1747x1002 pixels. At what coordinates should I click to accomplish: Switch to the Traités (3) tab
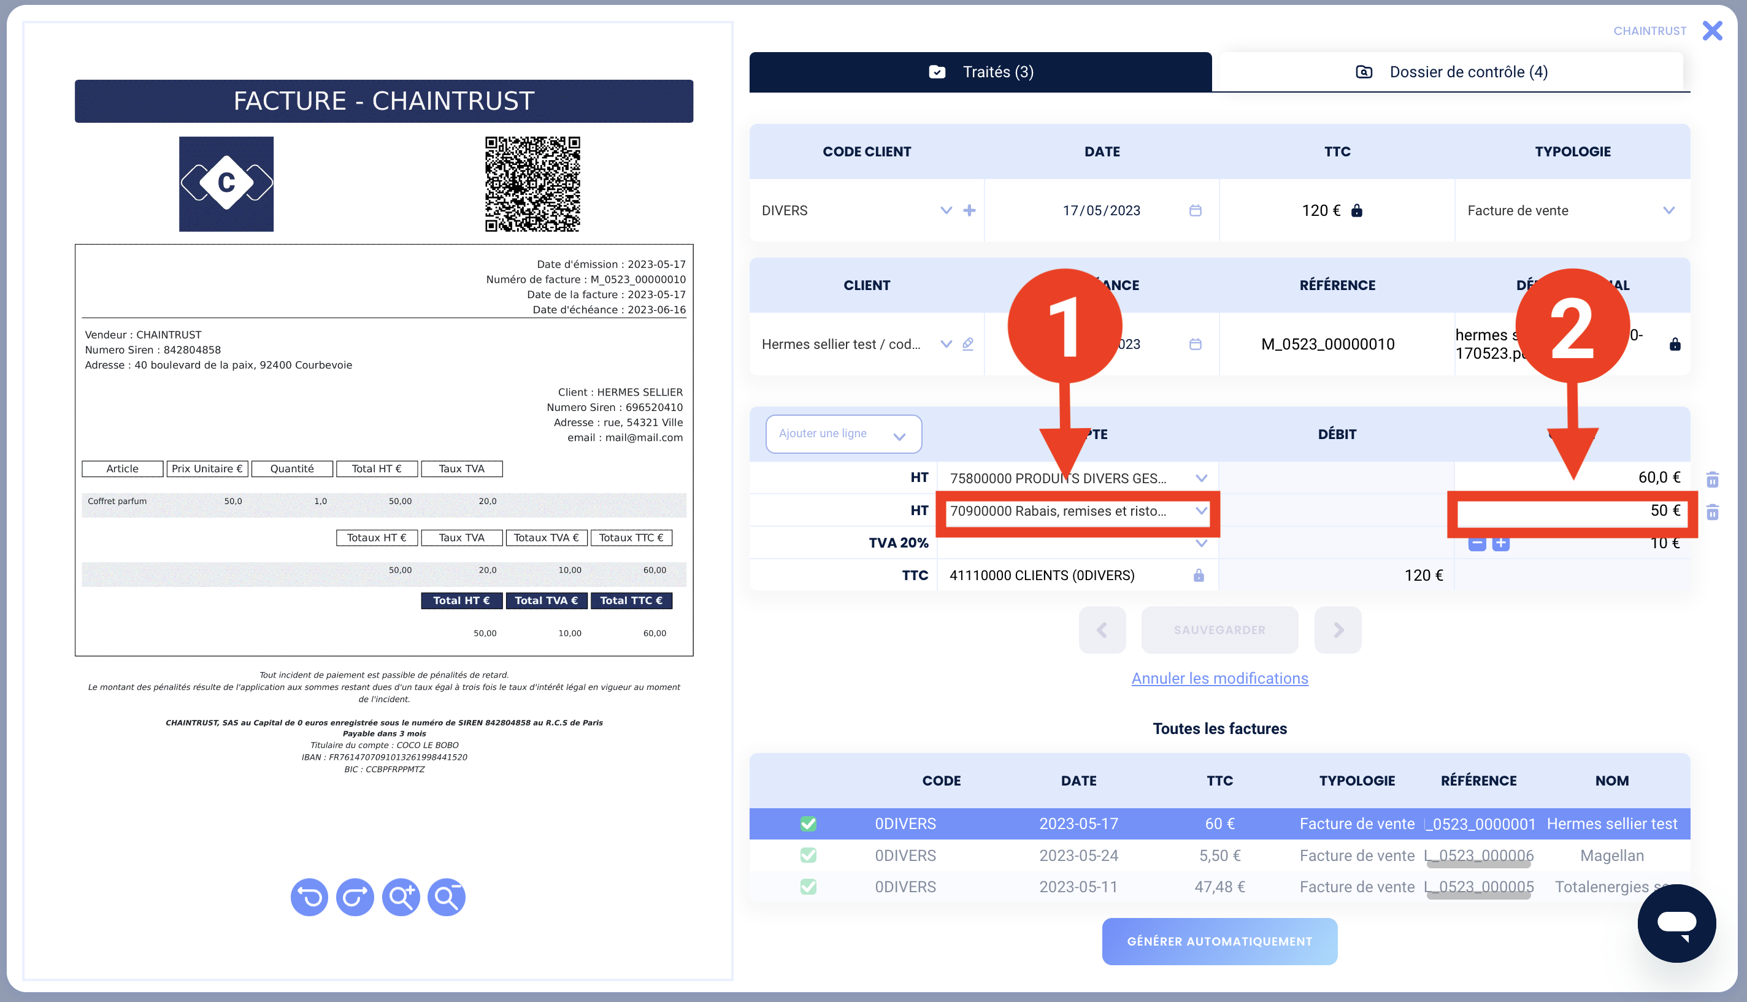pos(981,72)
